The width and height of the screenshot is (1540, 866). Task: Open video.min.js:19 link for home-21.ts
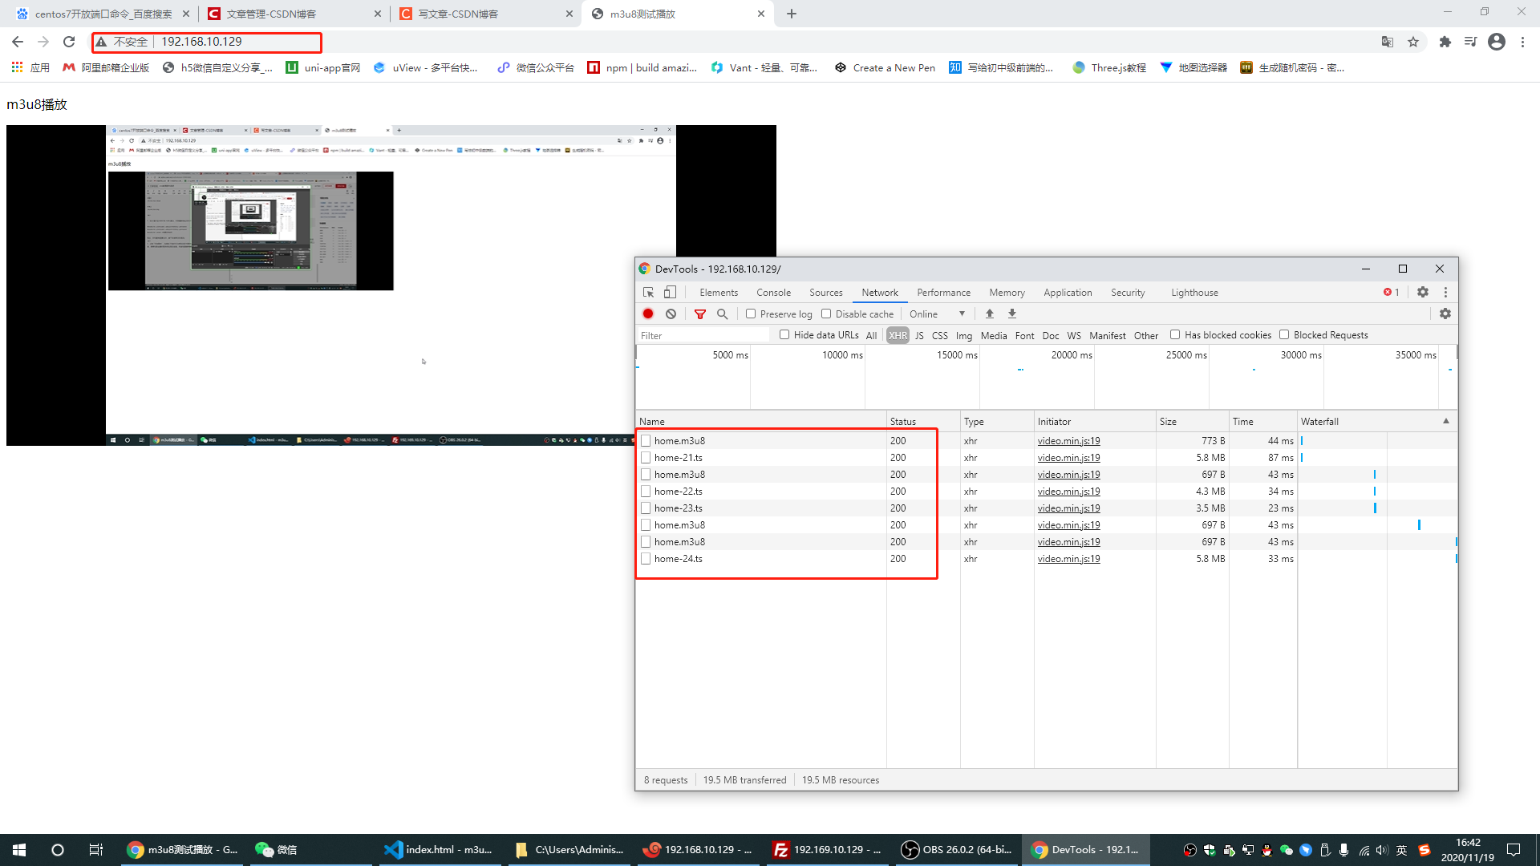pos(1068,457)
